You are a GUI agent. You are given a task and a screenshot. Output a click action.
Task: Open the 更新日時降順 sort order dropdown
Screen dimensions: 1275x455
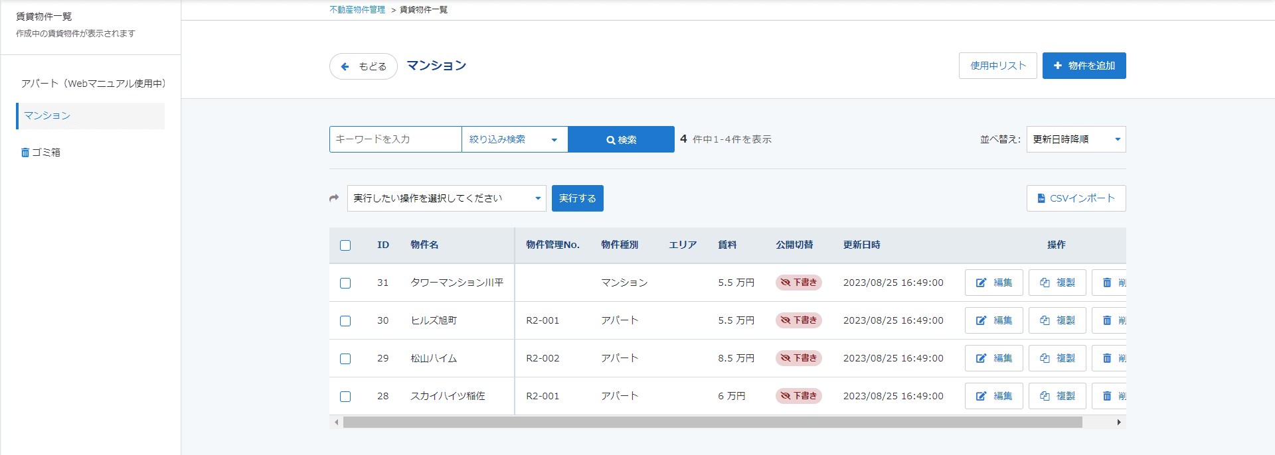click(x=1076, y=139)
